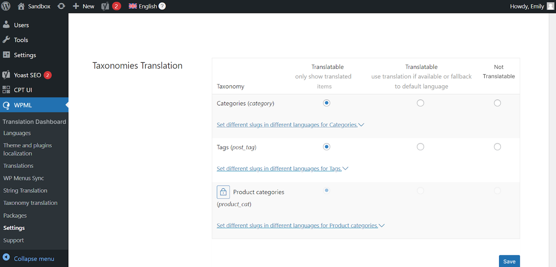This screenshot has height=267, width=556.
Task: Click the 'Tags (post_tag)' row label
Action: 236,147
